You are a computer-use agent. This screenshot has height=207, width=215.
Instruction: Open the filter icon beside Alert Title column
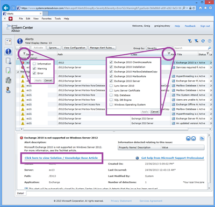tap(169, 54)
